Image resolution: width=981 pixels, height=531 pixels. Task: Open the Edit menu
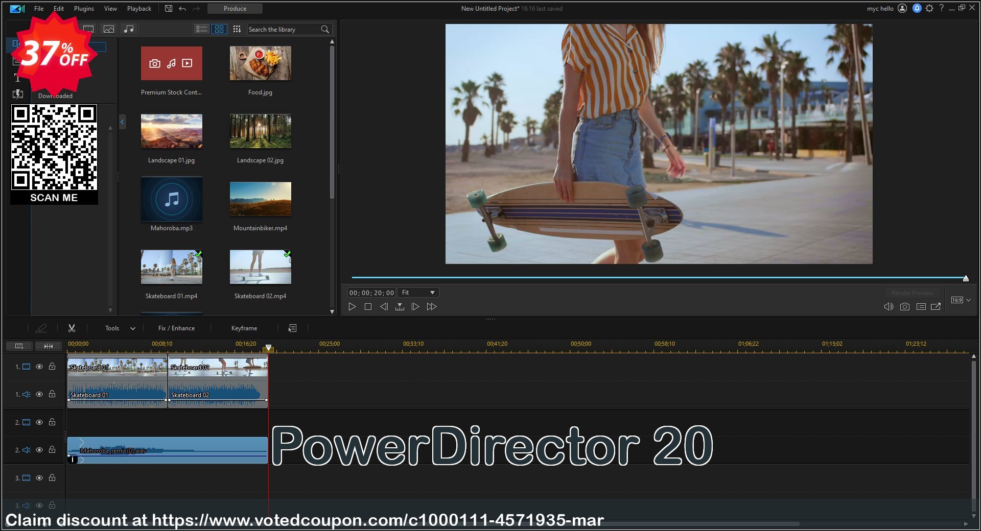point(59,9)
